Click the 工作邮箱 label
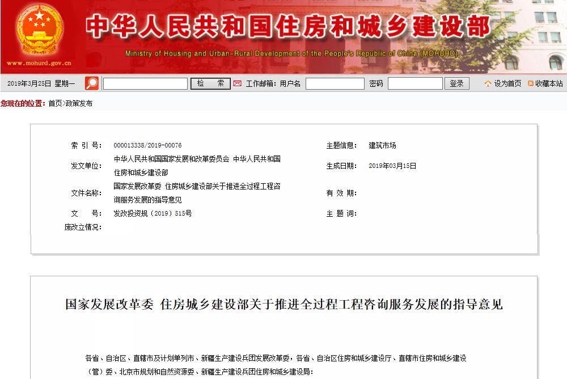The image size is (567, 379). tap(261, 83)
